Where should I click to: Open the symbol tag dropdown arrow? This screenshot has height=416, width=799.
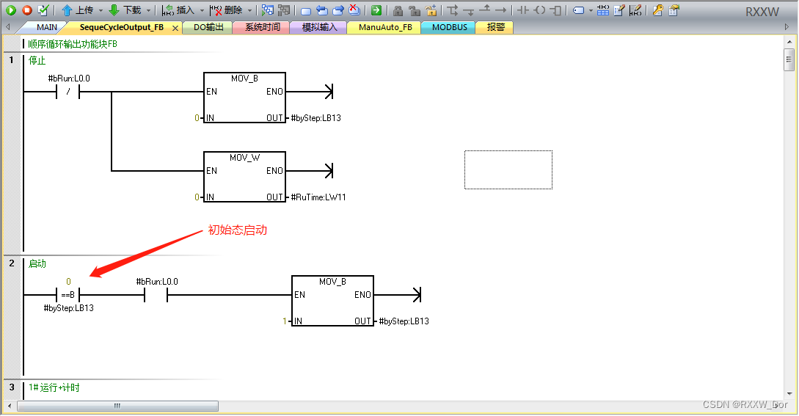pyautogui.click(x=591, y=10)
